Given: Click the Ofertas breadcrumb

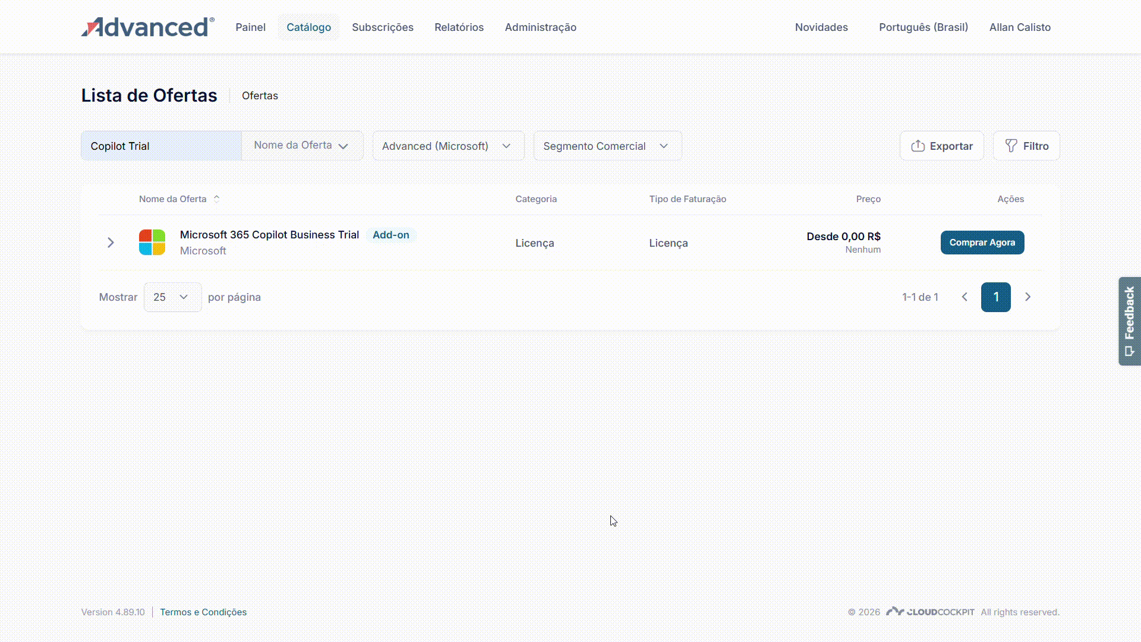Looking at the screenshot, I should pos(260,96).
